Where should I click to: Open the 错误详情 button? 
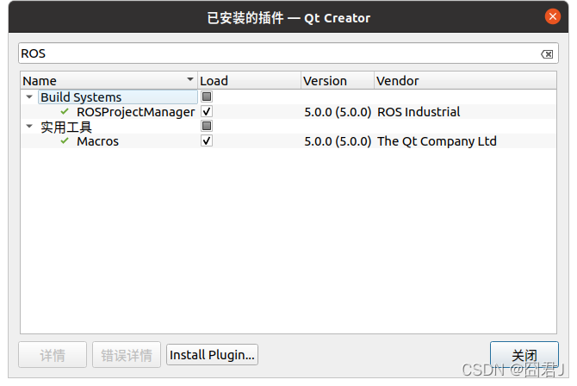coord(127,355)
